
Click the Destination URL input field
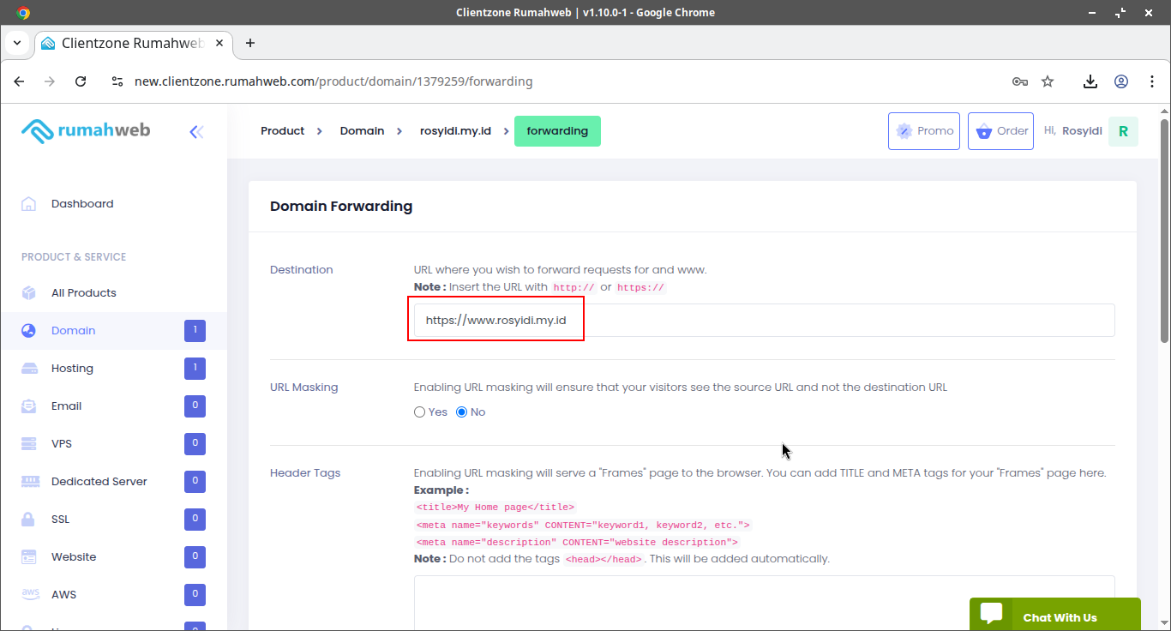tap(763, 320)
